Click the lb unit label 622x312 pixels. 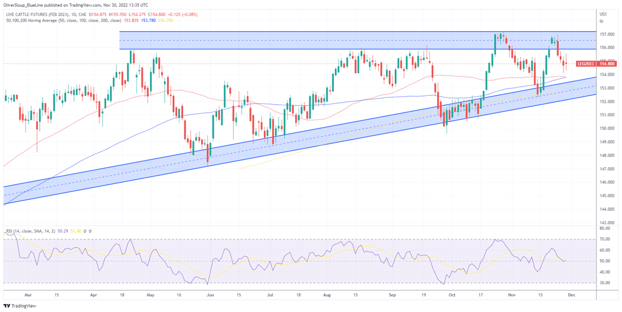pos(601,21)
